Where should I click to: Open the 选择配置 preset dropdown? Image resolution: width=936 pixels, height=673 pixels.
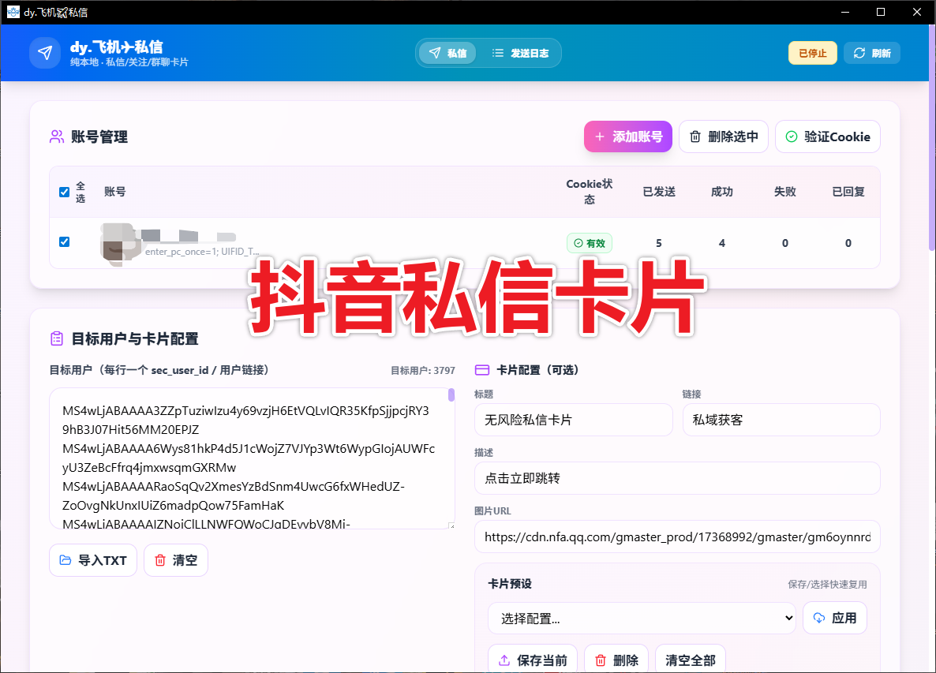click(642, 618)
